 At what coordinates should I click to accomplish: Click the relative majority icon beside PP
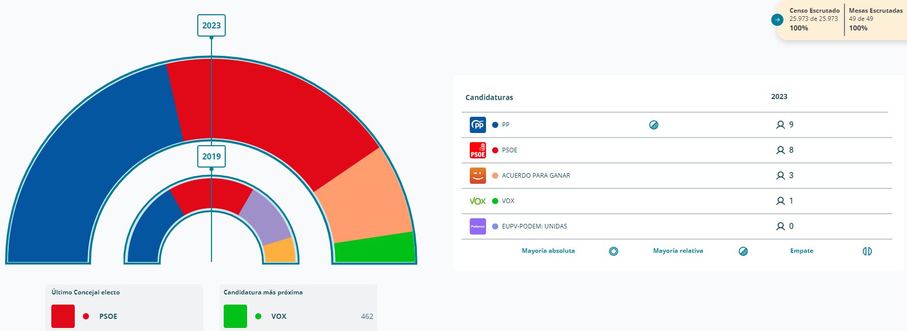[654, 125]
